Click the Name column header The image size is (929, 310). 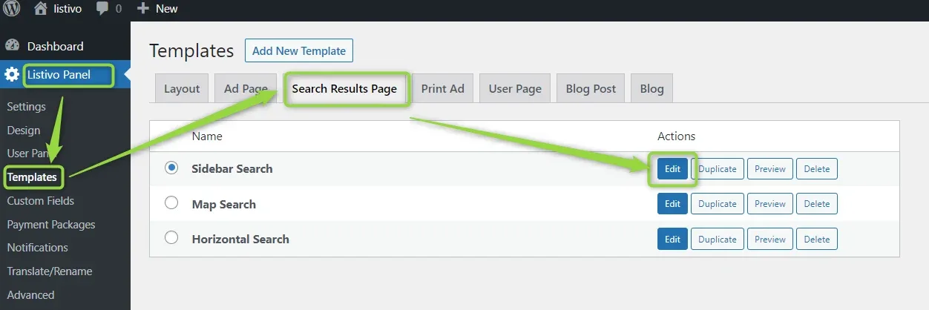coord(207,136)
